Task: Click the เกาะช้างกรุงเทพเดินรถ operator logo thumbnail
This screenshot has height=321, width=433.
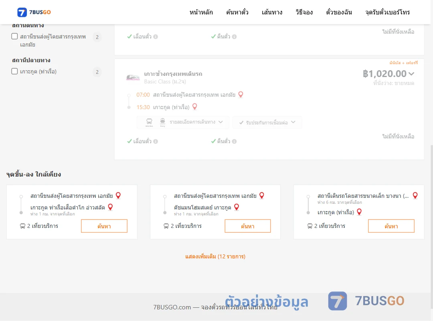Action: point(133,77)
